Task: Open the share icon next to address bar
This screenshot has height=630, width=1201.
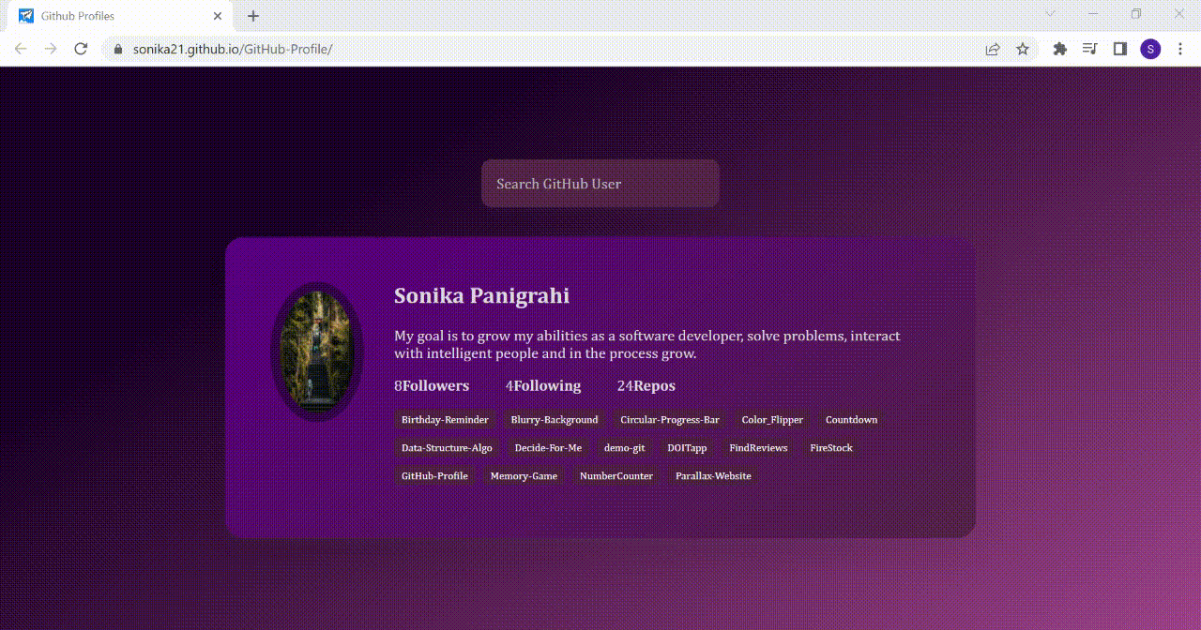Action: (x=992, y=49)
